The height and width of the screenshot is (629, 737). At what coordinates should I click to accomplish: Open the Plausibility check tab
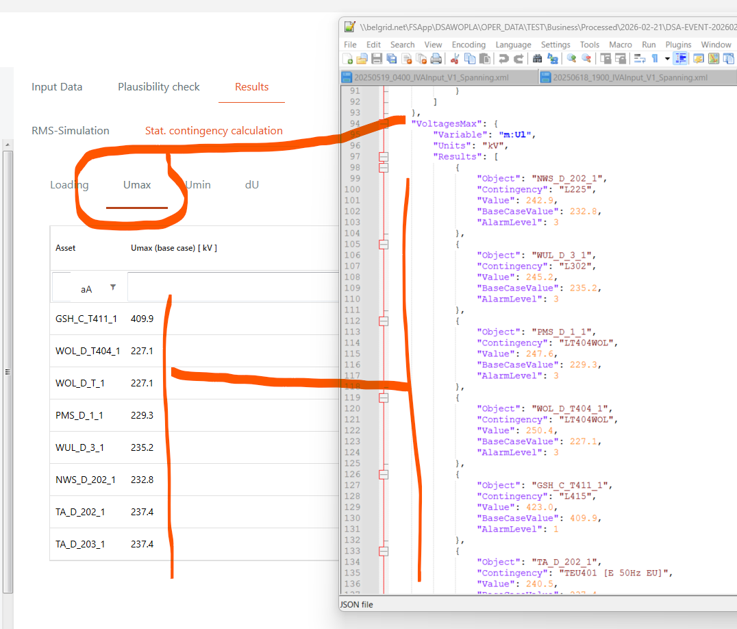pos(159,87)
